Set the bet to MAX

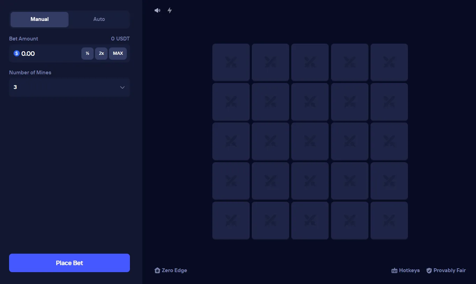118,53
